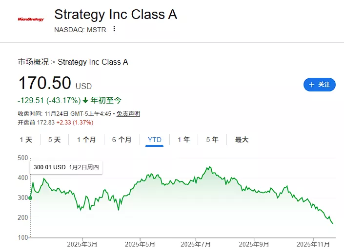Screen dimensions: 344x251
Task: Switch to 6 个月 chart range
Action: (121, 140)
